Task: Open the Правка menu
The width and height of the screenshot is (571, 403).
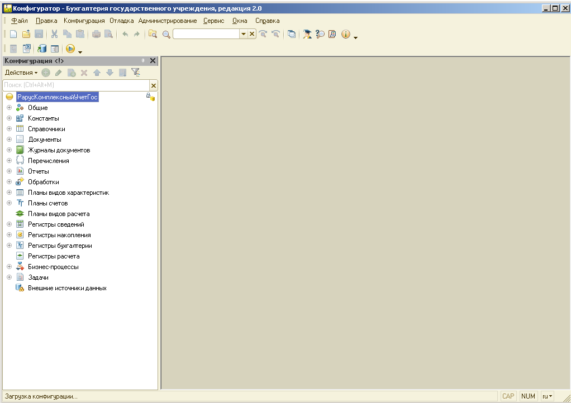Action: [x=46, y=21]
